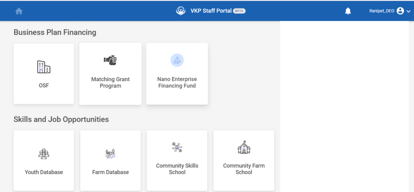Click the Farm Database field icon

pyautogui.click(x=110, y=154)
